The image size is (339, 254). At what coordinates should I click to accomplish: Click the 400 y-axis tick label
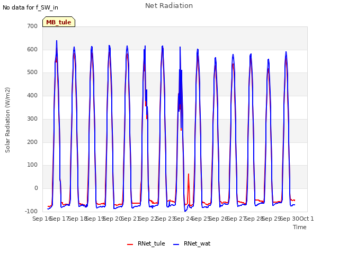(32, 95)
